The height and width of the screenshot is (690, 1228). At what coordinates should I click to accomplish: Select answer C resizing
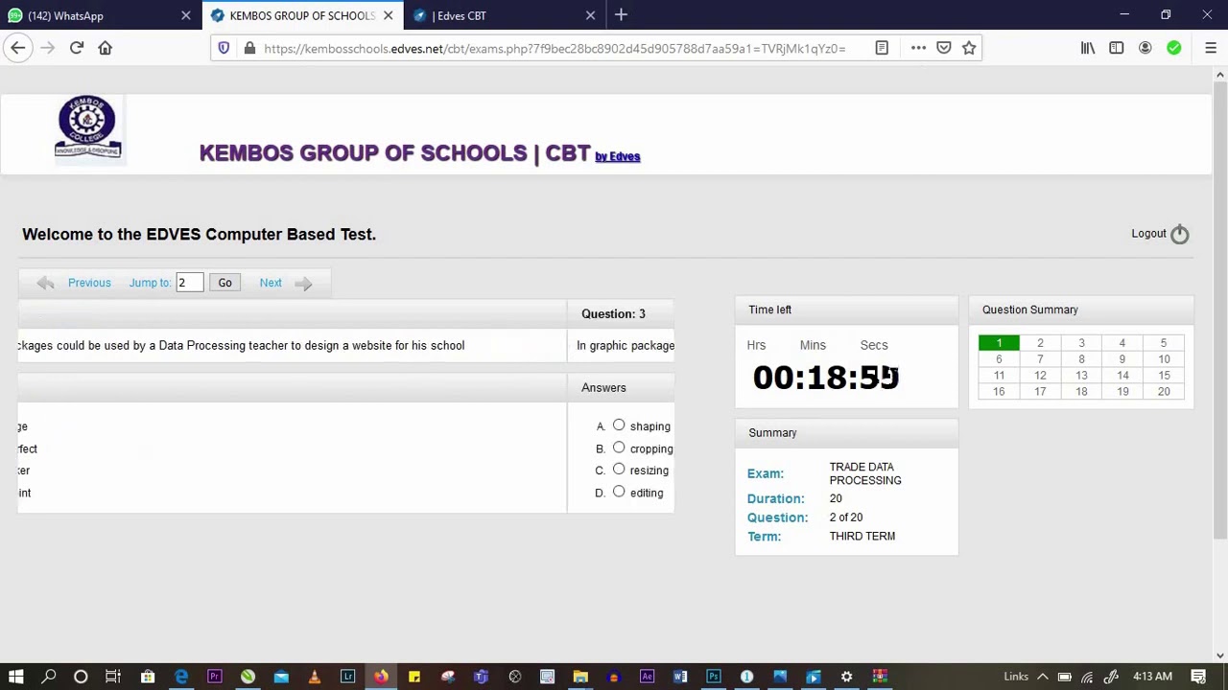click(619, 470)
